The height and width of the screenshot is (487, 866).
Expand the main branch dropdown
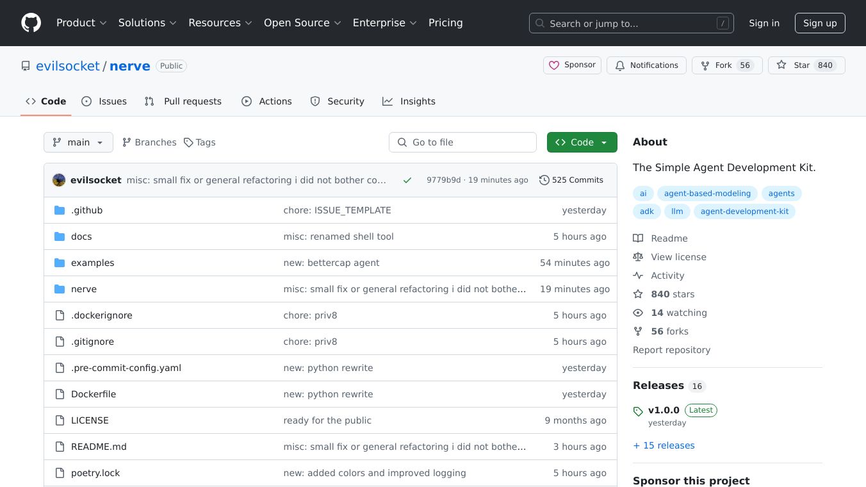[x=78, y=142]
